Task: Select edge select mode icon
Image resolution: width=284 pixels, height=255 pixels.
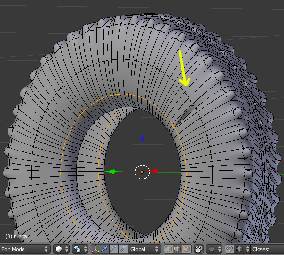Action: coord(177,249)
